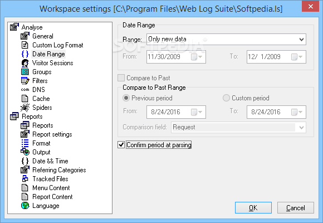Click the Referring Categories icon
The height and width of the screenshot is (223, 323).
(25, 170)
